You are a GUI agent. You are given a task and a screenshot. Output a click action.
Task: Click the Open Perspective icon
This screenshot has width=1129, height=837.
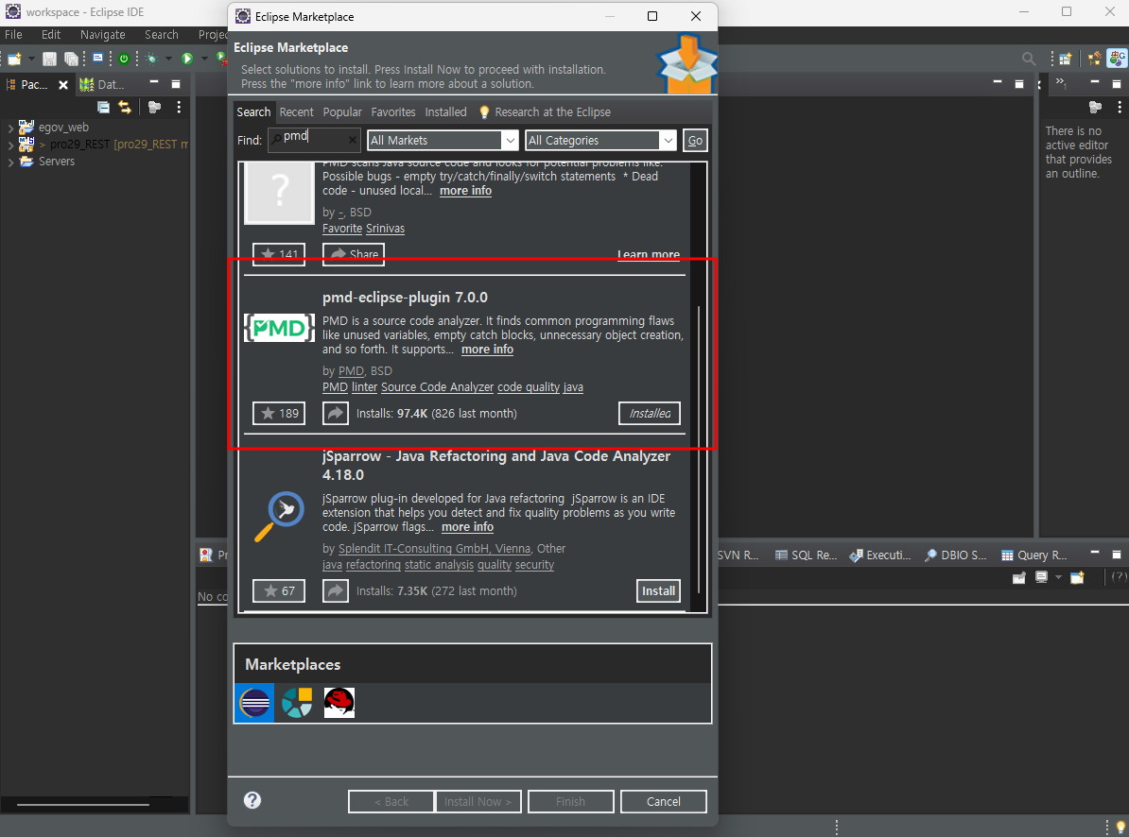(x=1066, y=59)
